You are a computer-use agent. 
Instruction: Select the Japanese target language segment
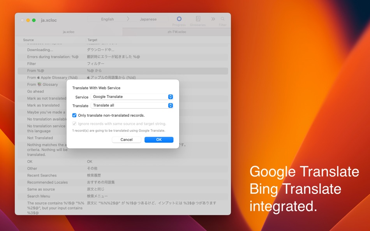pyautogui.click(x=148, y=19)
